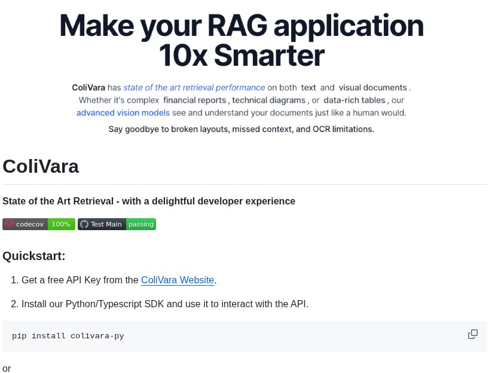The width and height of the screenshot is (489, 373).
Task: Click the GitHub logo in Test Main badge
Action: pyautogui.click(x=84, y=224)
